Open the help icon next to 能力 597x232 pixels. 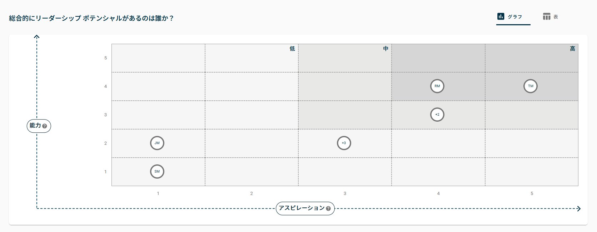coord(45,126)
